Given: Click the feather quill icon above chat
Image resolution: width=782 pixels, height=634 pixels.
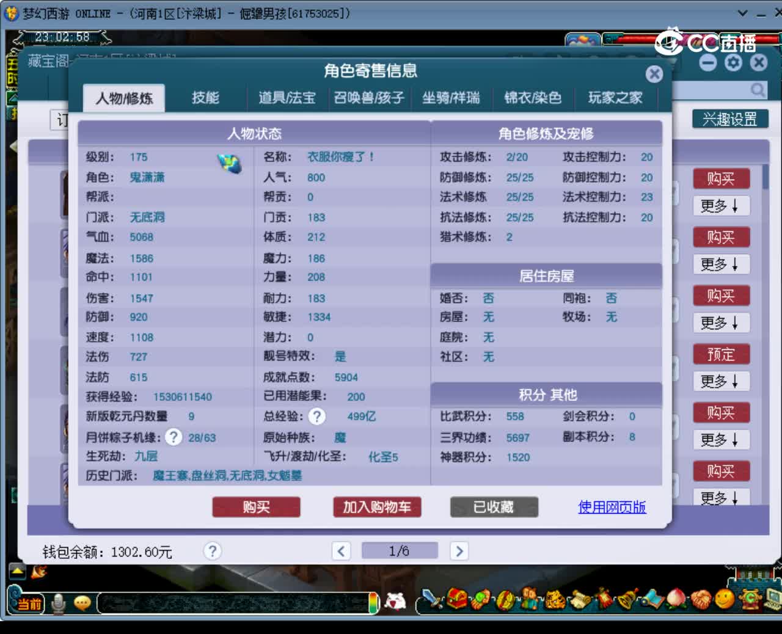Looking at the screenshot, I should point(39,572).
